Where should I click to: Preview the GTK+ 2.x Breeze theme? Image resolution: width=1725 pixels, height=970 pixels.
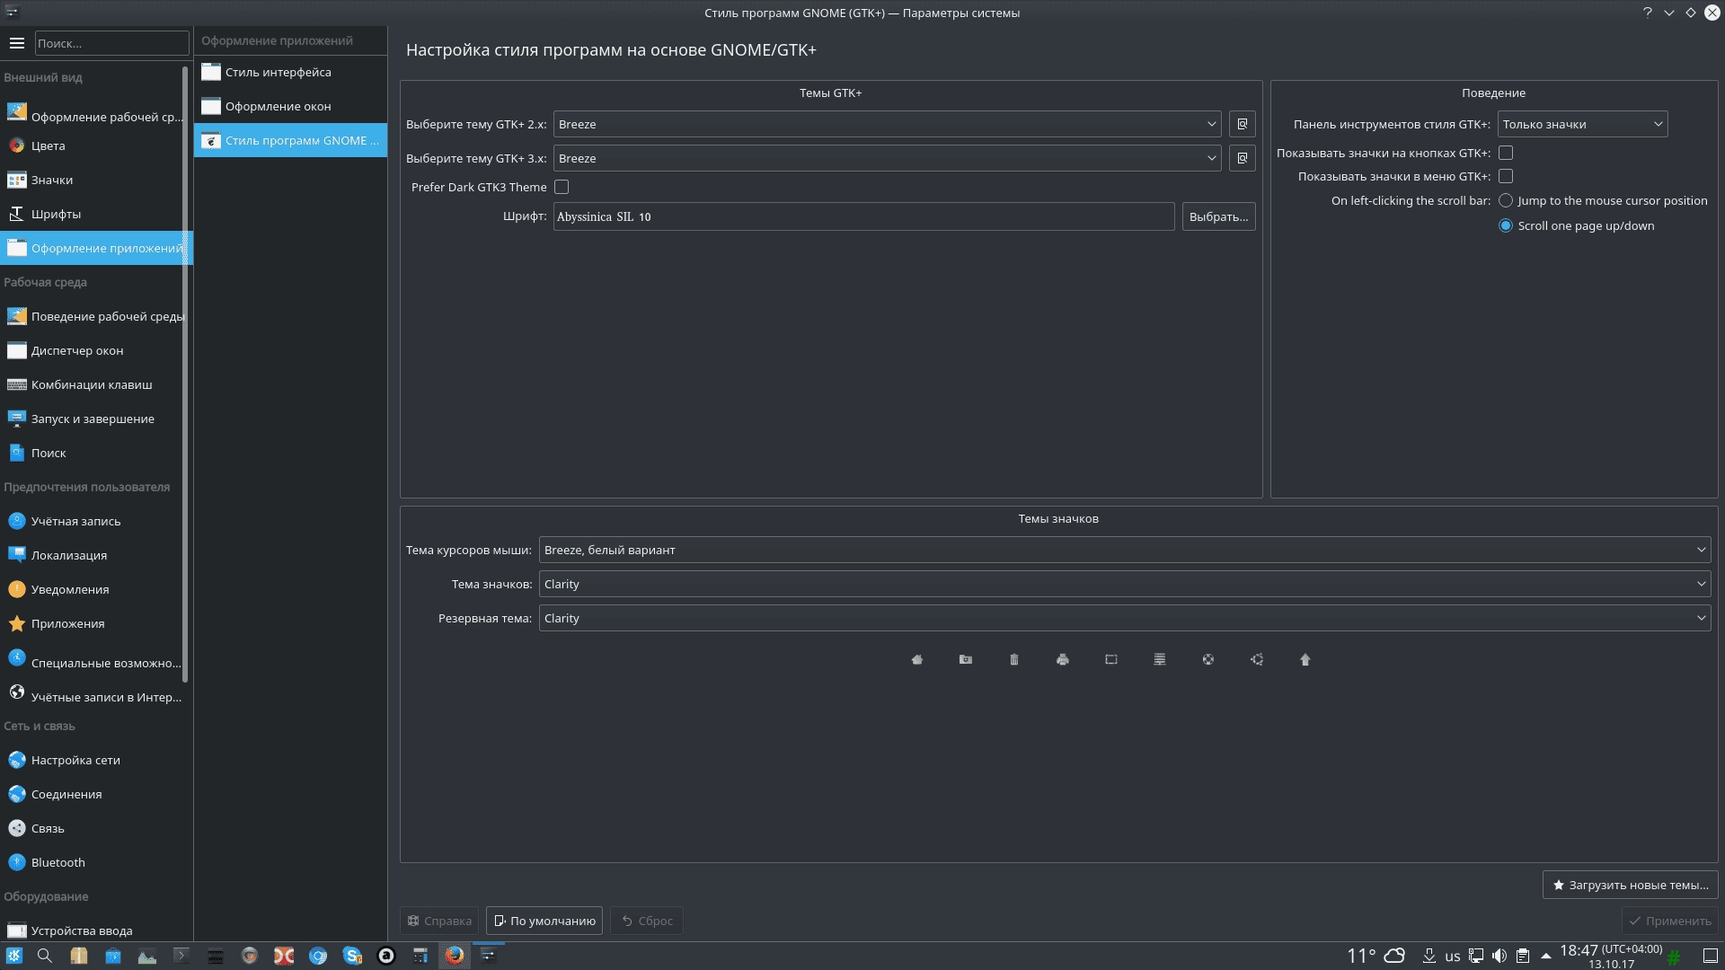coord(1242,124)
